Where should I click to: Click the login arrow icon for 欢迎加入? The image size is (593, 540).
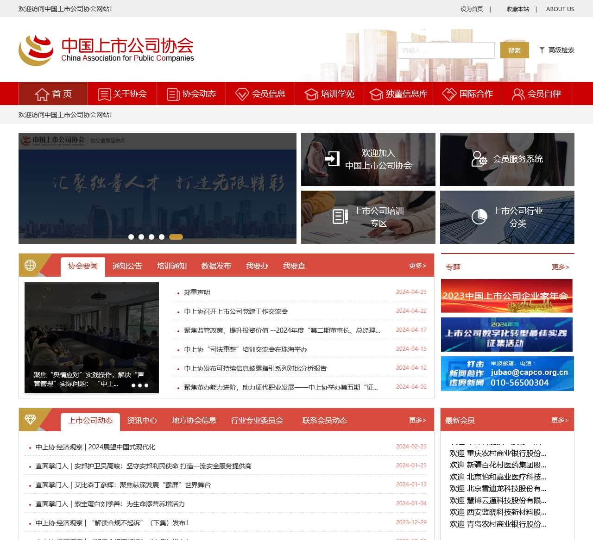point(332,158)
